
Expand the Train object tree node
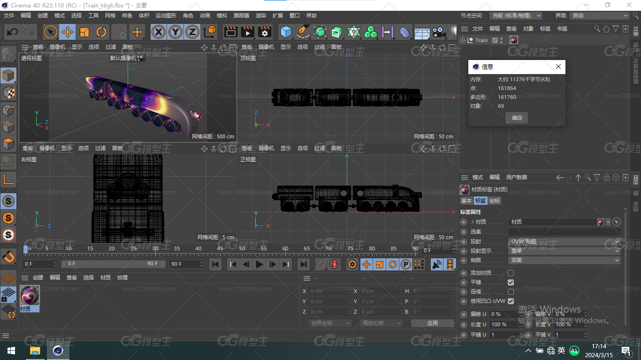pos(463,40)
